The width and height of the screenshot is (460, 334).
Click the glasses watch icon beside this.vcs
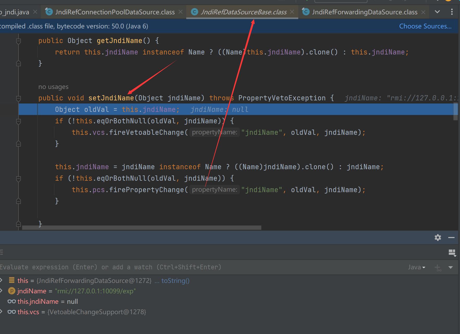[12, 312]
